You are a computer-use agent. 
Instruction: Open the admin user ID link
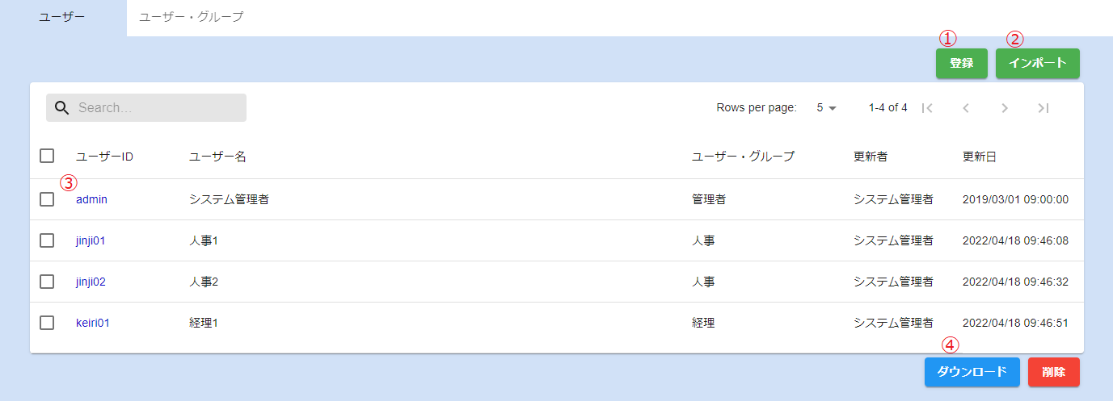pos(91,199)
